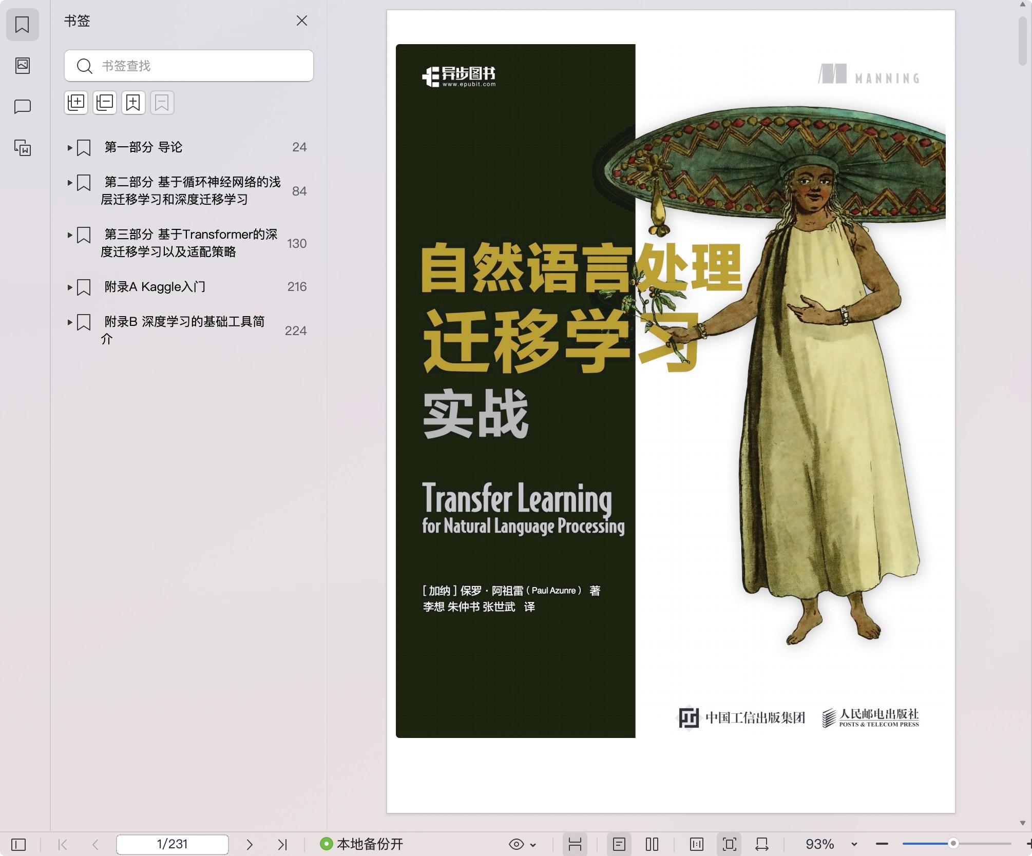Click page number 224 beside 附录B
The image size is (1032, 856).
tap(296, 331)
